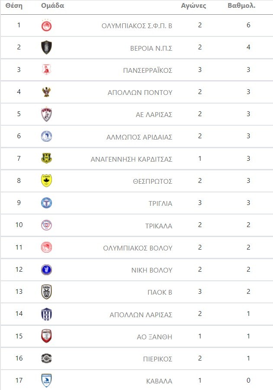Click the Thesprotos yellow shield logo
This screenshot has height=390, width=273.
pos(46,181)
